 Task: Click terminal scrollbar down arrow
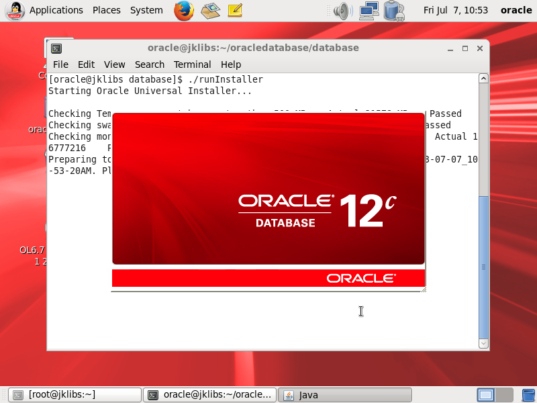483,343
